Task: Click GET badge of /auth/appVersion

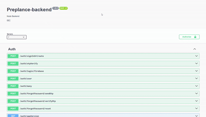Action: pyautogui.click(x=13, y=115)
